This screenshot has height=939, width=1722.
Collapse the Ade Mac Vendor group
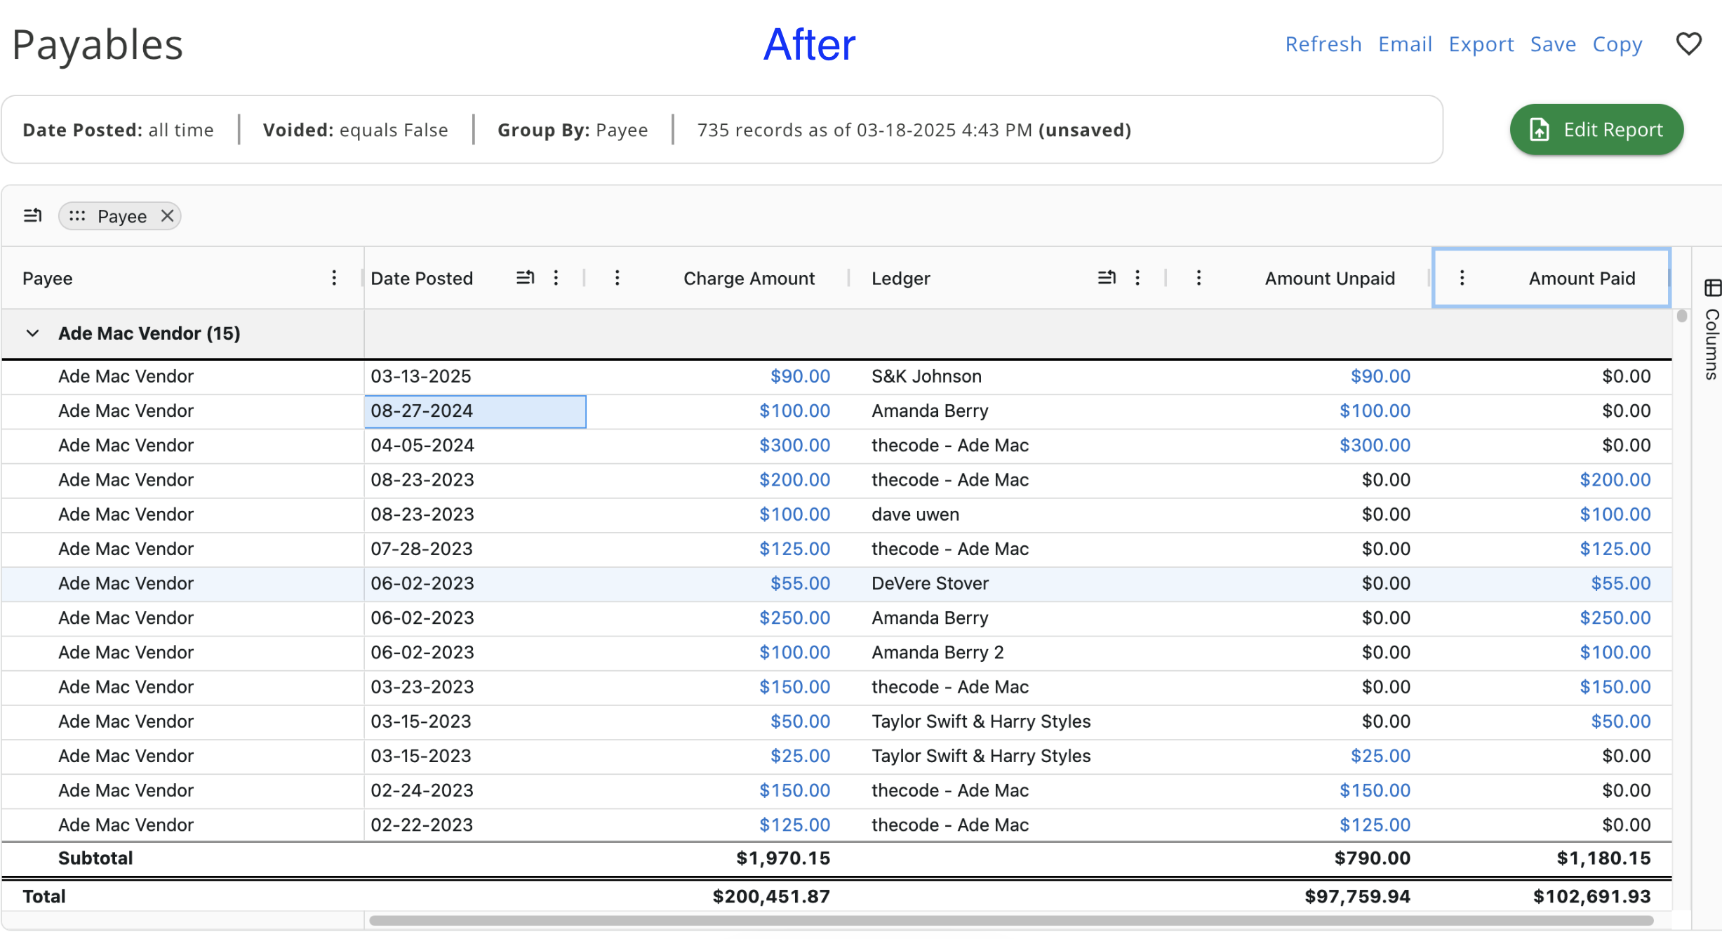[x=32, y=333]
